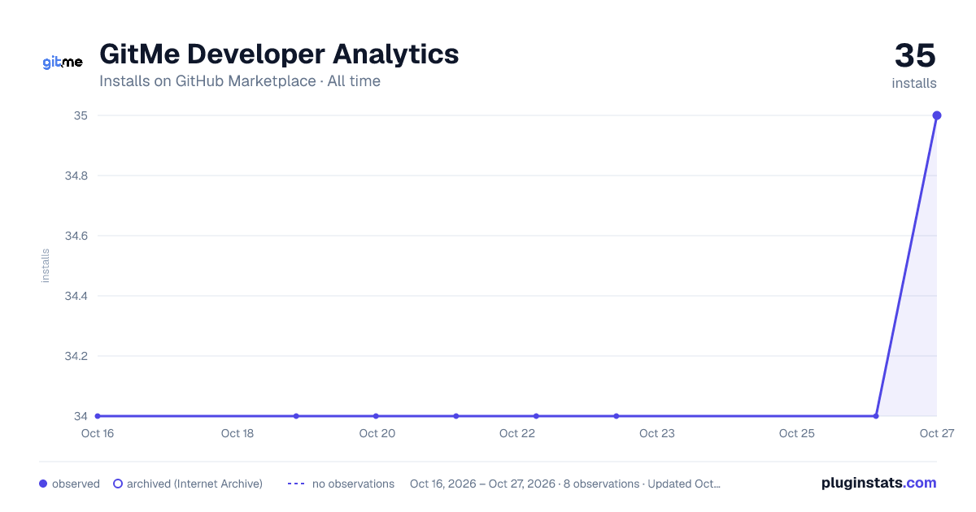
Task: Select the data point at Oct 16
Action: (x=98, y=416)
